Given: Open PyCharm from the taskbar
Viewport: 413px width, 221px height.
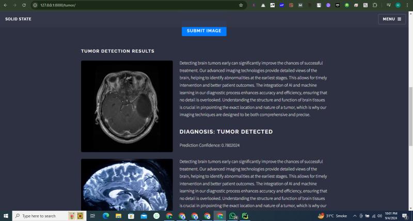Looking at the screenshot, I should 245,216.
